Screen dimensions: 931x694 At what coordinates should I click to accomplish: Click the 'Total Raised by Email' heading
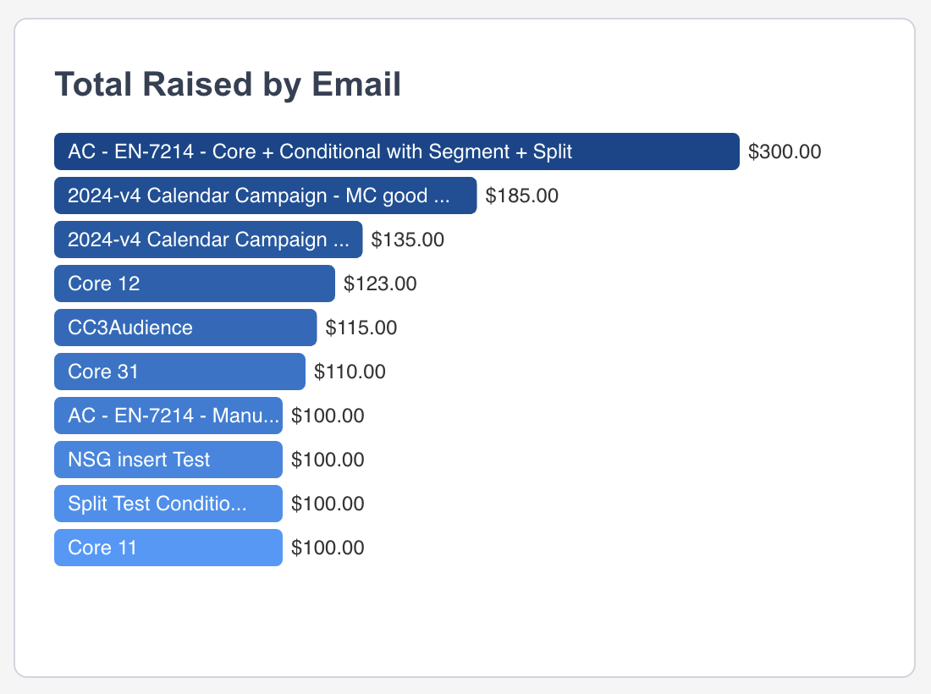[x=228, y=85]
